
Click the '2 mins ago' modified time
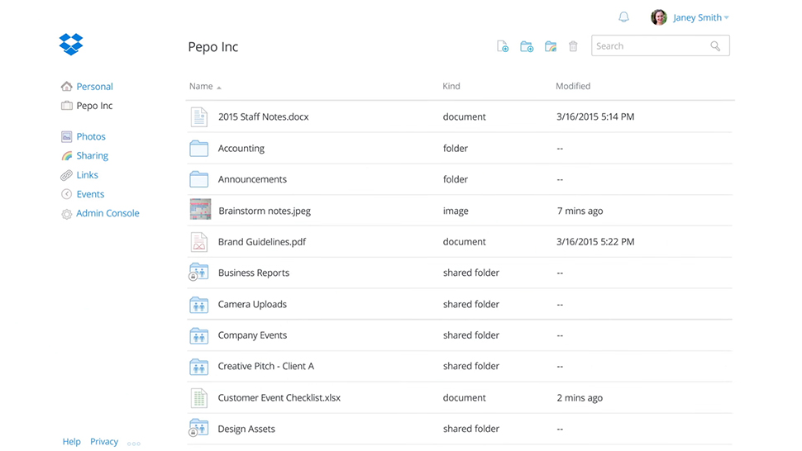pos(580,398)
